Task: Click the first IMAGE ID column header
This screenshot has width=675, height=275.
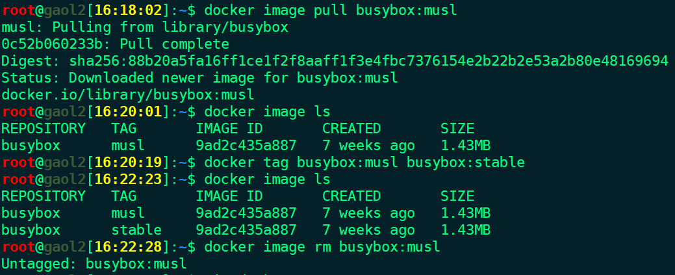Action: pyautogui.click(x=229, y=129)
